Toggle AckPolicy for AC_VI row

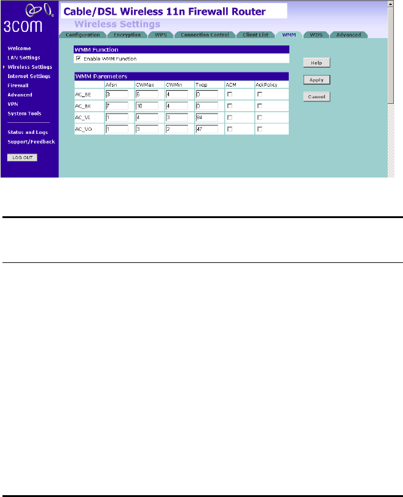(x=260, y=117)
